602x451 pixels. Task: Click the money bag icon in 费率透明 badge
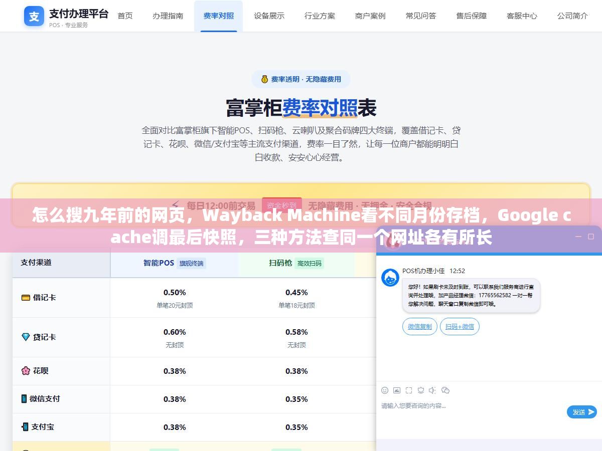264,79
